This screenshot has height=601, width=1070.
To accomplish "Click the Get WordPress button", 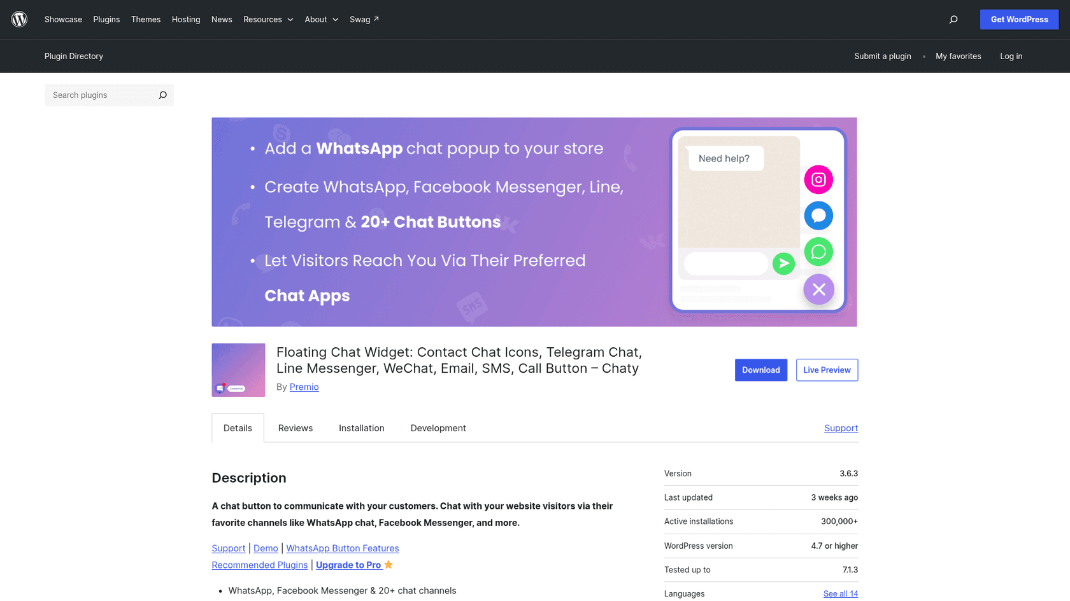I will 1019,19.
